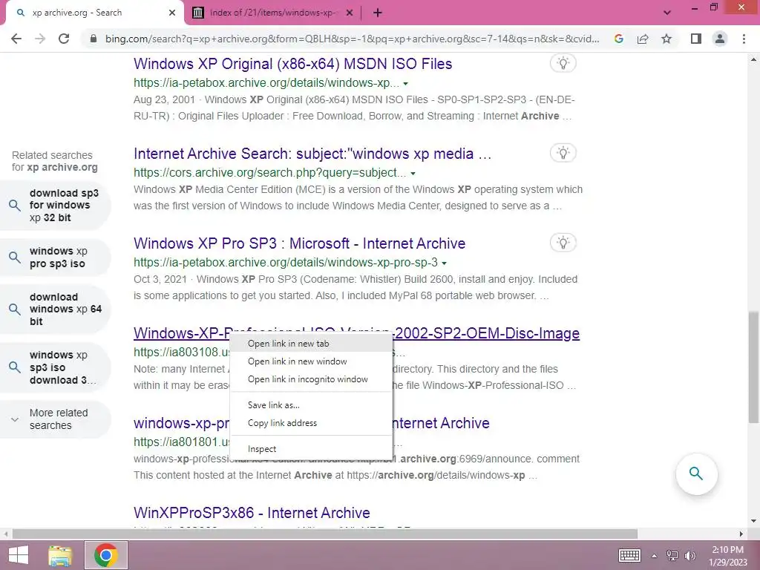Select 'Save link as...' menu entry
Screen dimensions: 760x570
pyautogui.click(x=311, y=404)
